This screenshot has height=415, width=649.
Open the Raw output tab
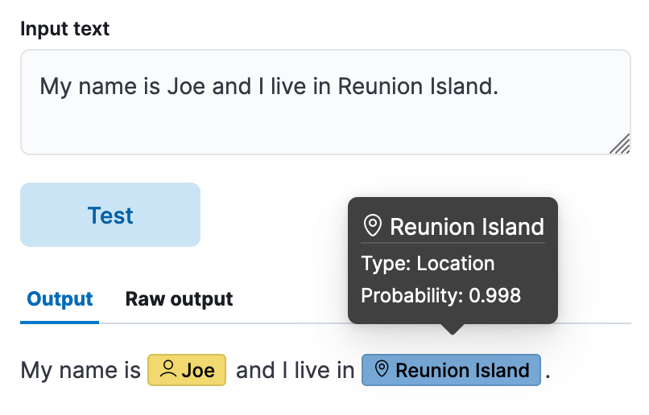[179, 300]
